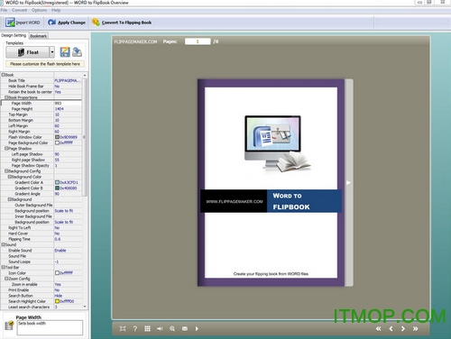The width and height of the screenshot is (451, 339).
Task: Switch to the Bookmark tab
Action: 39,36
